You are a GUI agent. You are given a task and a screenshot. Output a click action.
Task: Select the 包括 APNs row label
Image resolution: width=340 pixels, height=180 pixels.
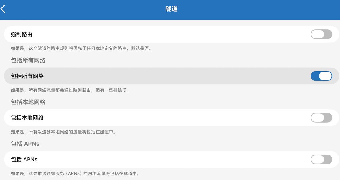[x=24, y=159]
